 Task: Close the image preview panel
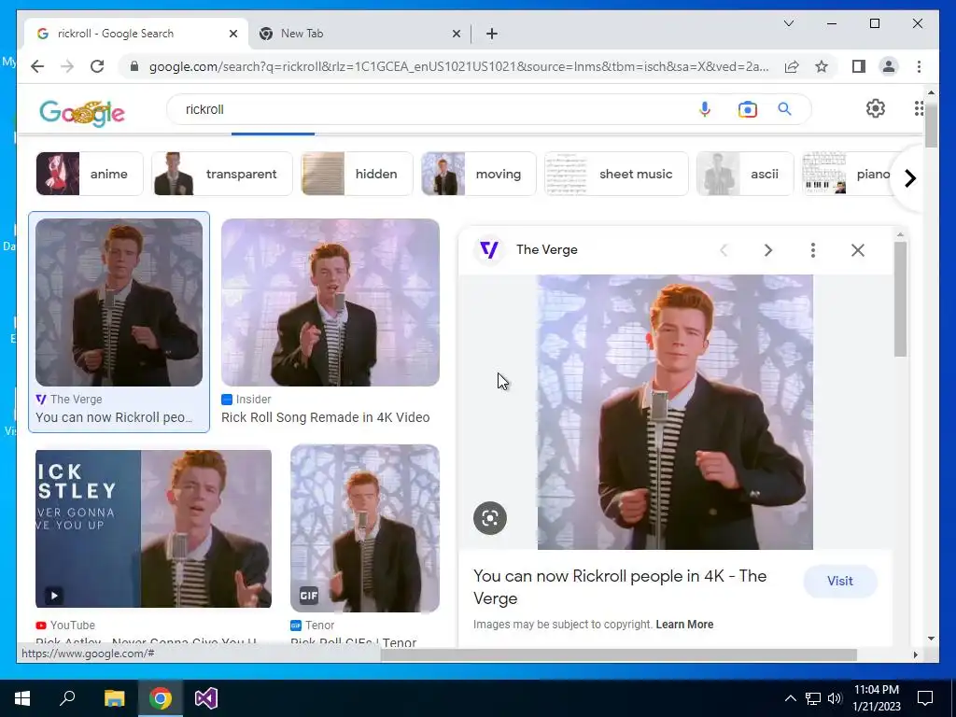coord(858,250)
